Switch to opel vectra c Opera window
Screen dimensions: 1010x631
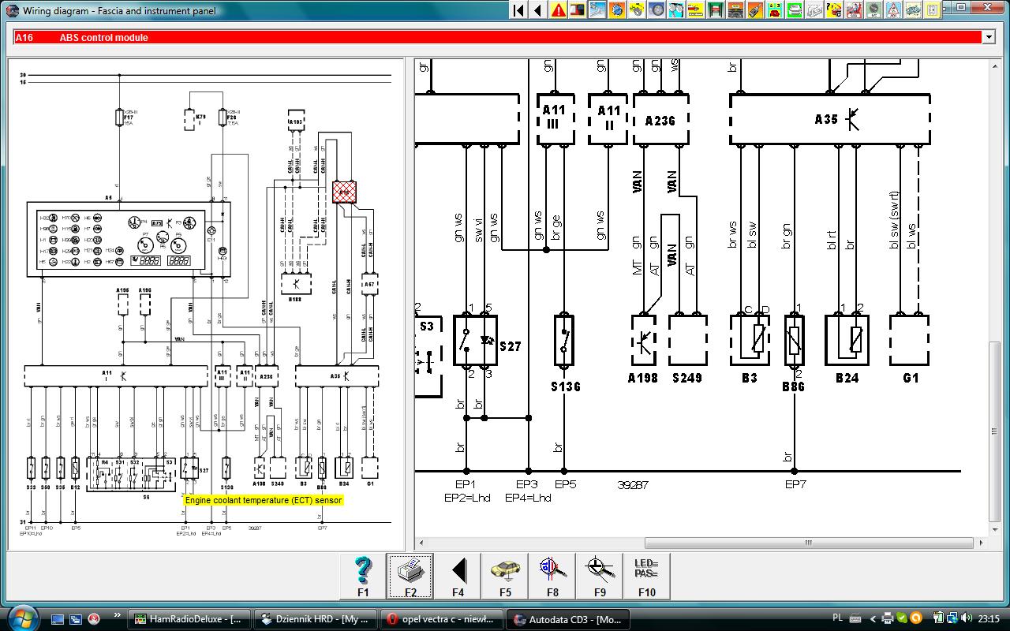tap(441, 619)
